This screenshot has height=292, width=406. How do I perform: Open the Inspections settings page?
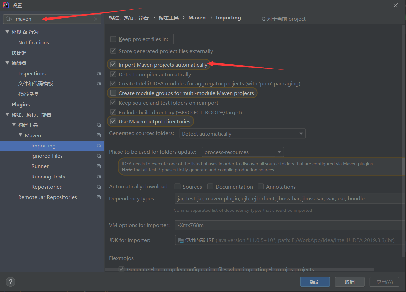pos(32,73)
